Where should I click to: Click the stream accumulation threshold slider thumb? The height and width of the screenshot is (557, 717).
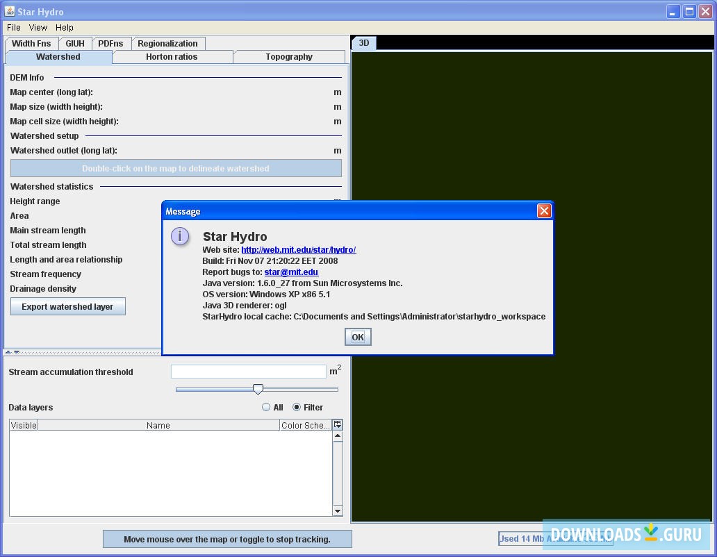point(258,390)
